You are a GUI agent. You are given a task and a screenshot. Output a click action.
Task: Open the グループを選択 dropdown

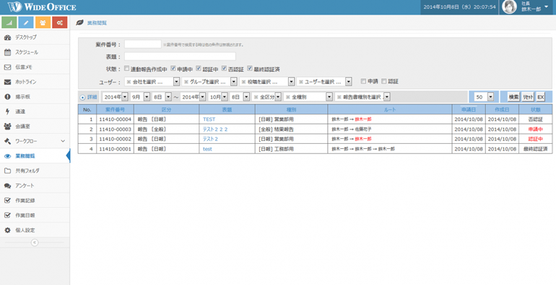209,81
